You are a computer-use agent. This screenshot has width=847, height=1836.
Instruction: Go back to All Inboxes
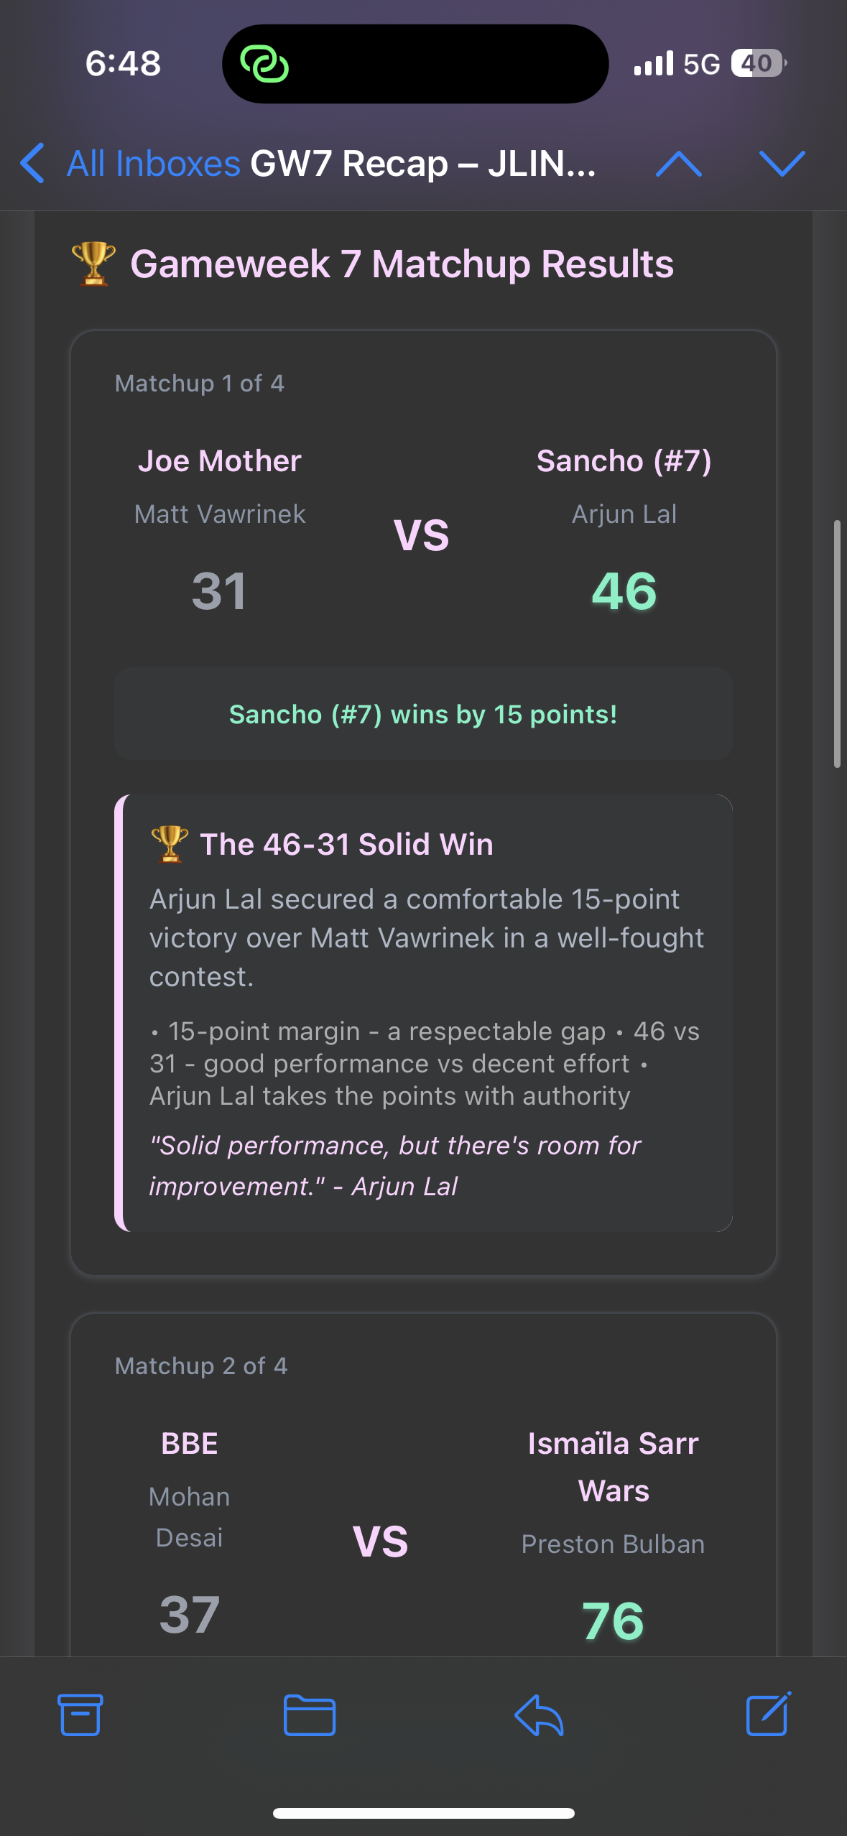(x=153, y=164)
